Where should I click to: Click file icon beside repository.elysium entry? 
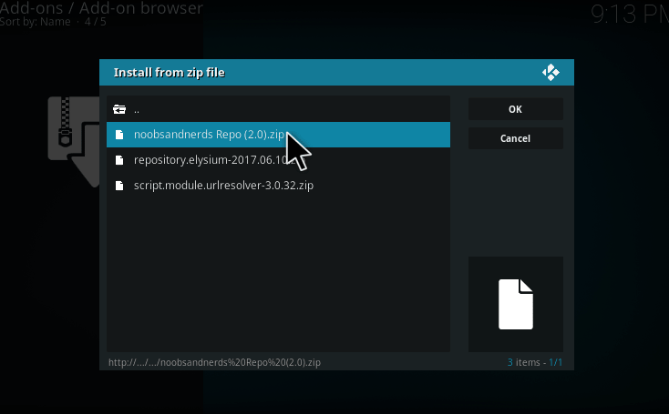(x=119, y=160)
